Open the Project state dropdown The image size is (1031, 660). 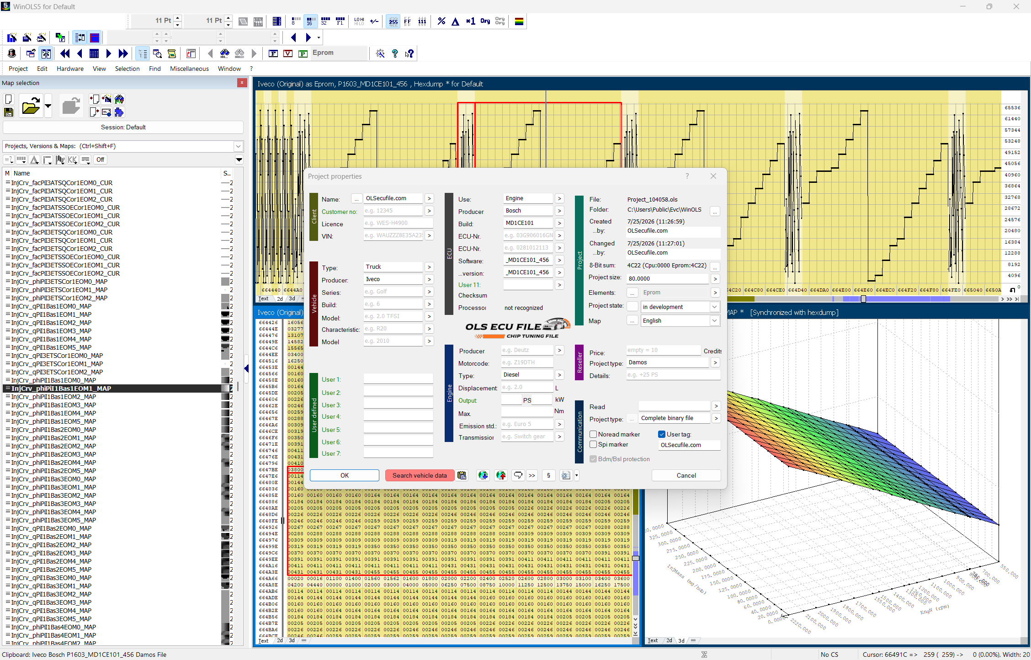[x=714, y=307]
